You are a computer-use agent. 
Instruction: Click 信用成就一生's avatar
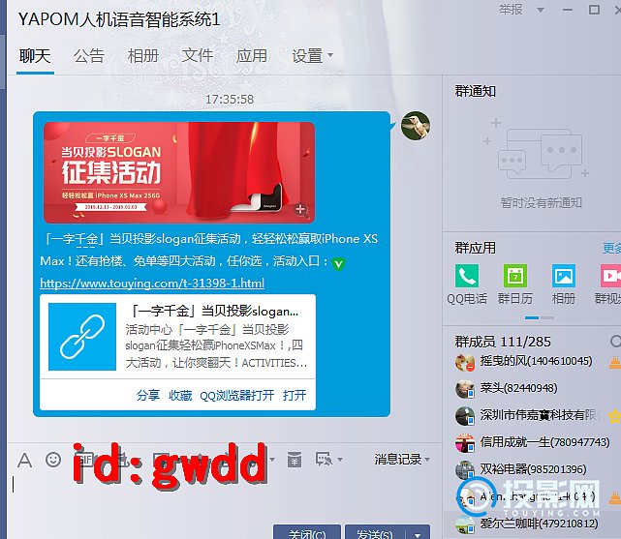point(465,443)
